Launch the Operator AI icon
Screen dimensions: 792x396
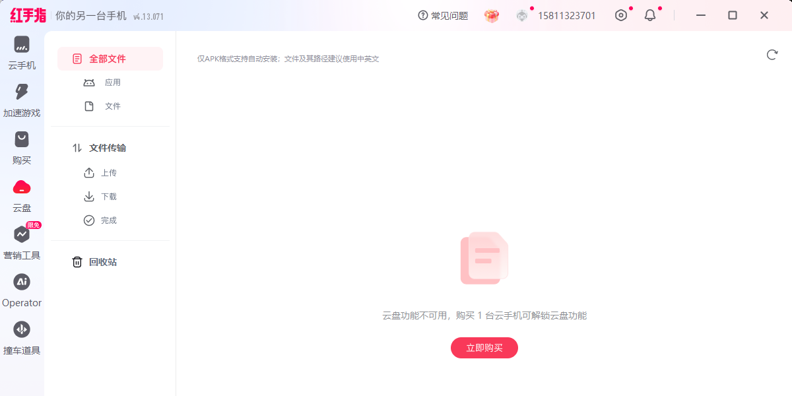(22, 282)
